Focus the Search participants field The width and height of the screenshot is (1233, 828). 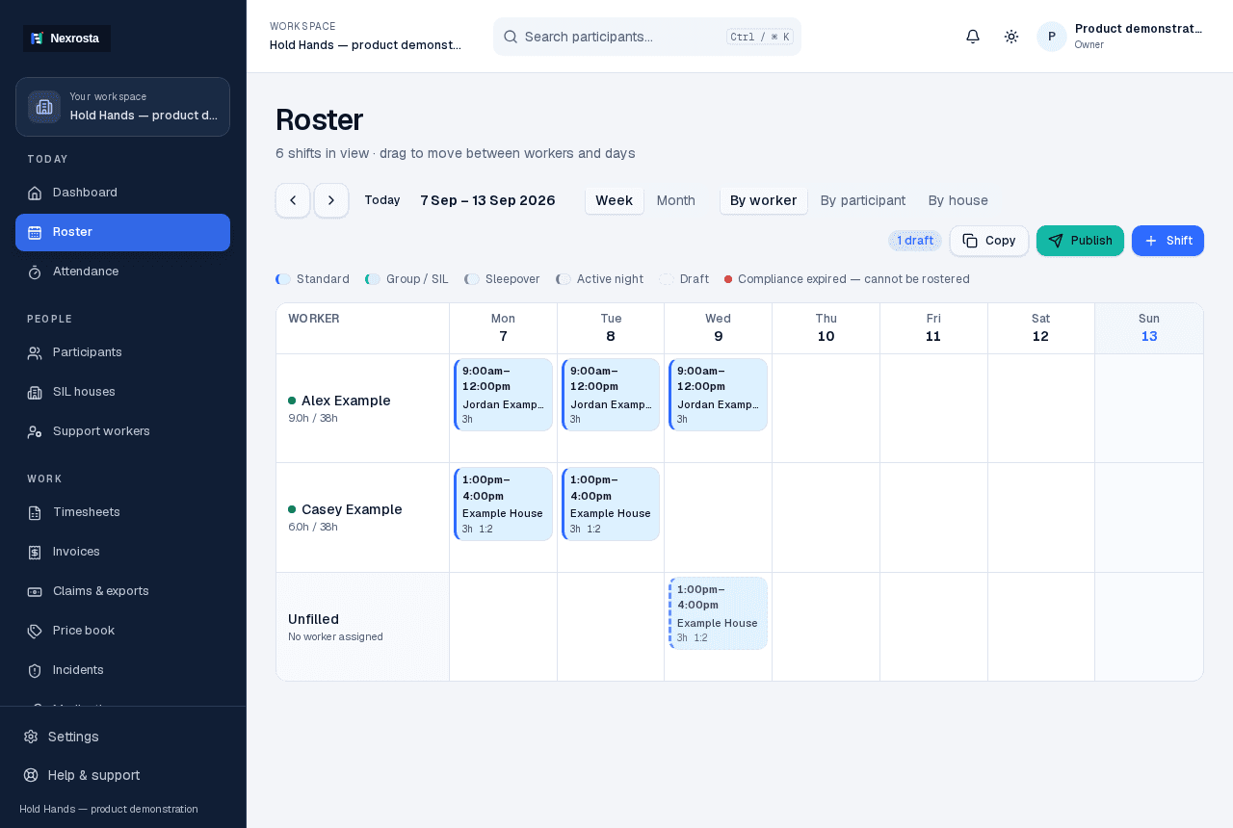coord(647,37)
